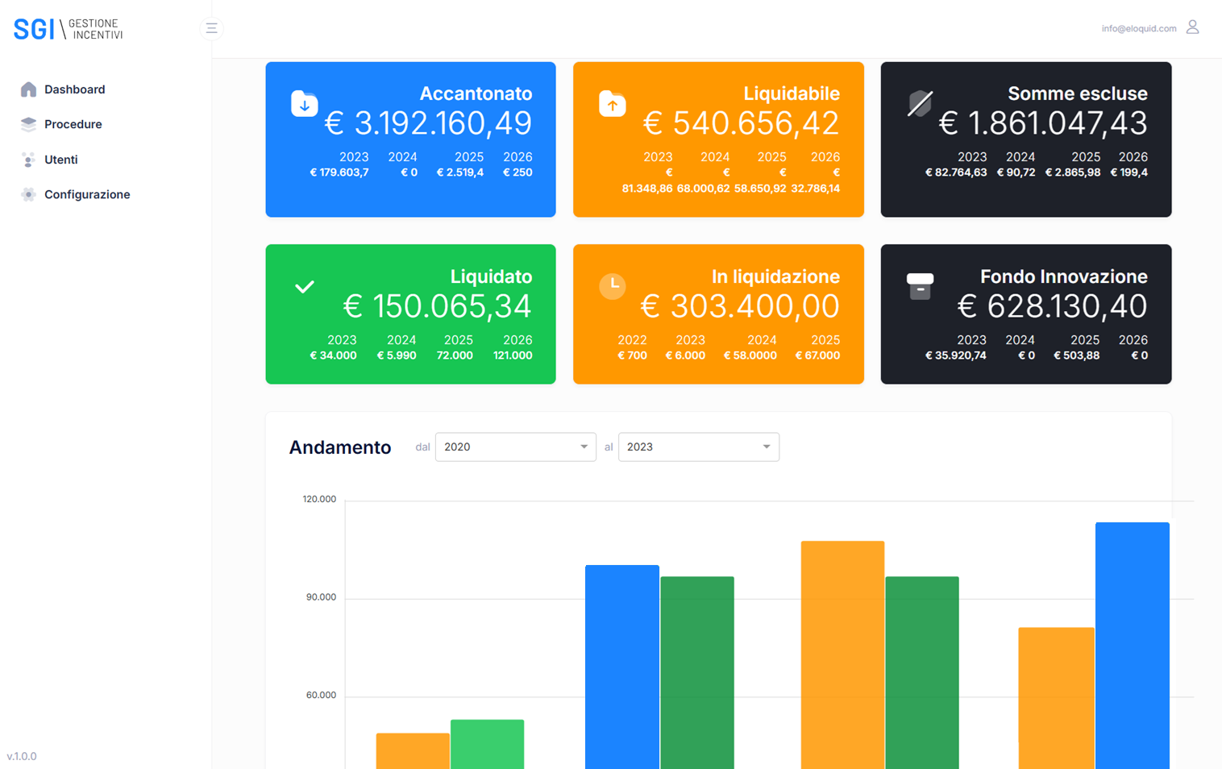Select the Dashboard home icon
The height and width of the screenshot is (769, 1222).
pos(27,89)
